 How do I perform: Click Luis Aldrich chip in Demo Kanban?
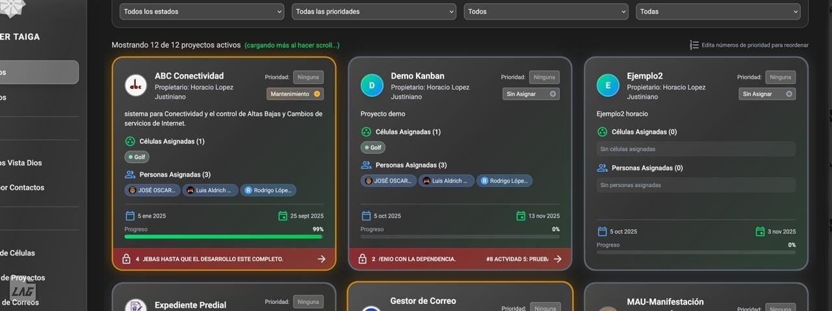pyautogui.click(x=446, y=180)
